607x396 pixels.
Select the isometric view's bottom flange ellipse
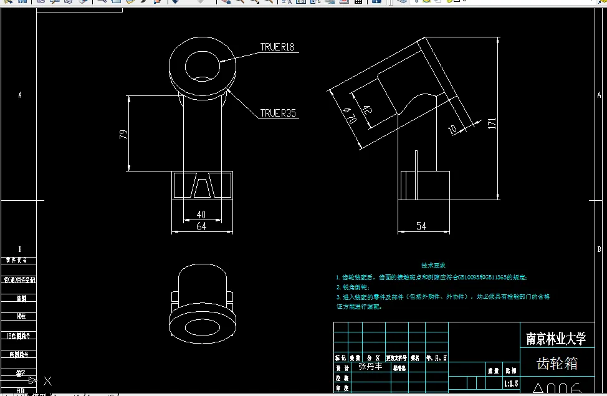coord(203,327)
